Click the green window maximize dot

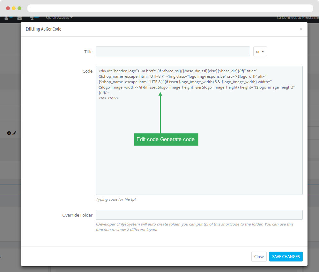click(x=19, y=8)
